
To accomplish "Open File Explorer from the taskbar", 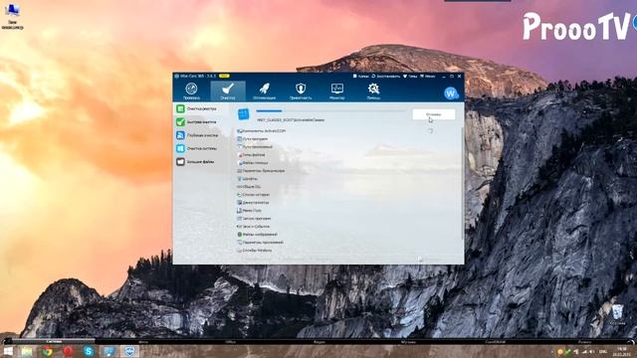I will point(27,351).
